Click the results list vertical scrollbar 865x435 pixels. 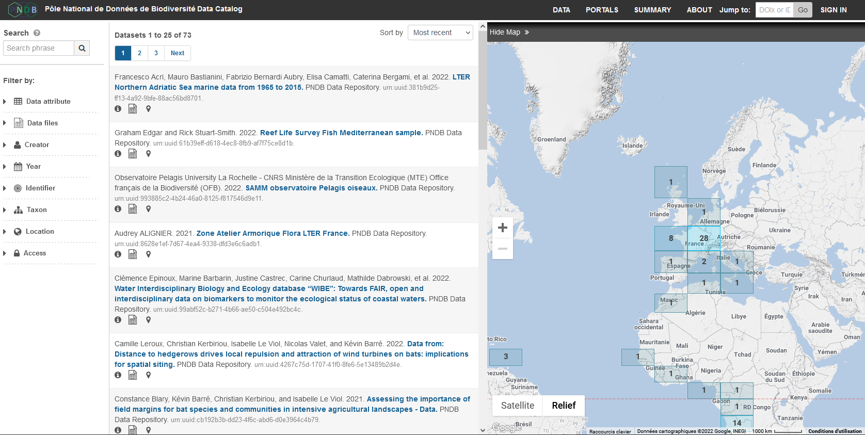(483, 90)
